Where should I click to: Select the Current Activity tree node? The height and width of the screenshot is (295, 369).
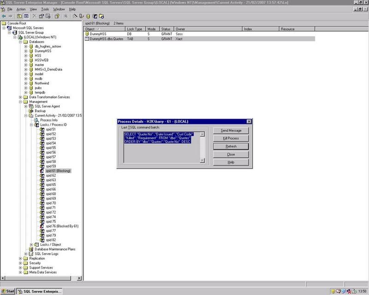tap(58, 116)
